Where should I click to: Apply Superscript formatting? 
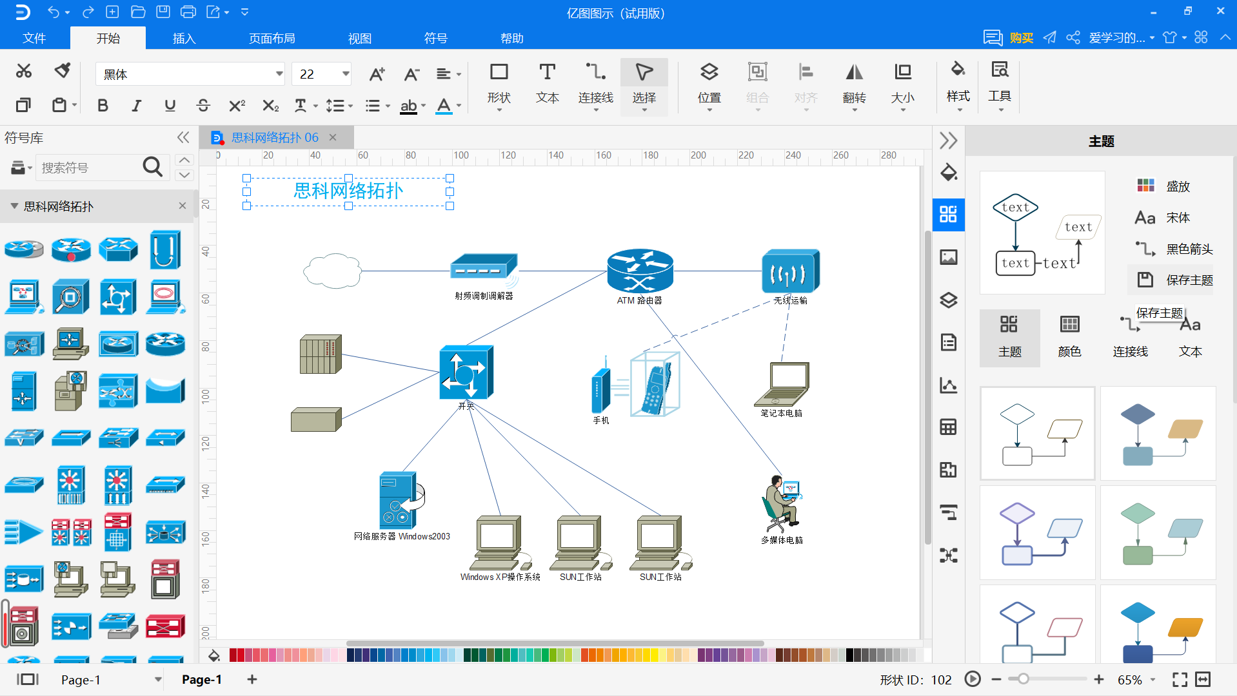coord(237,105)
